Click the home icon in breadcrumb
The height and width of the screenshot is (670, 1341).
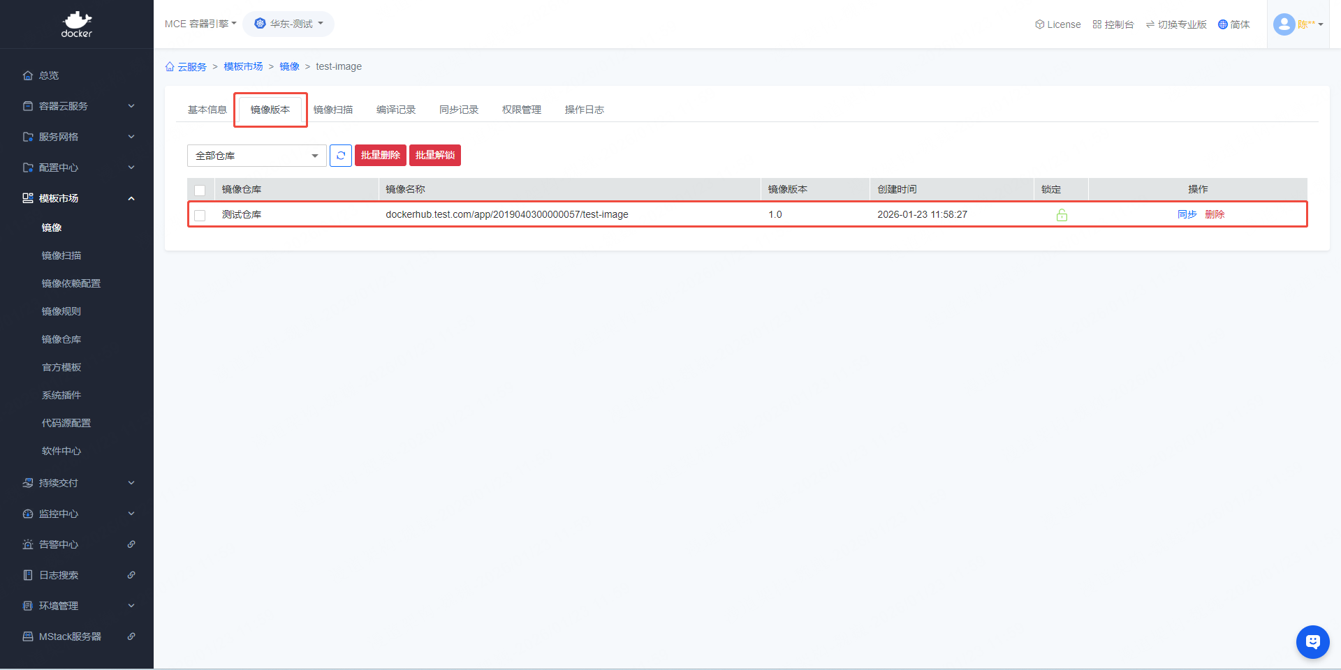tap(170, 67)
